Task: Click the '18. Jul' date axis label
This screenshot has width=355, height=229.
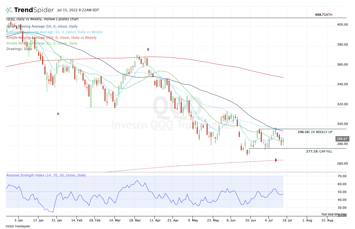Action: 287,220
